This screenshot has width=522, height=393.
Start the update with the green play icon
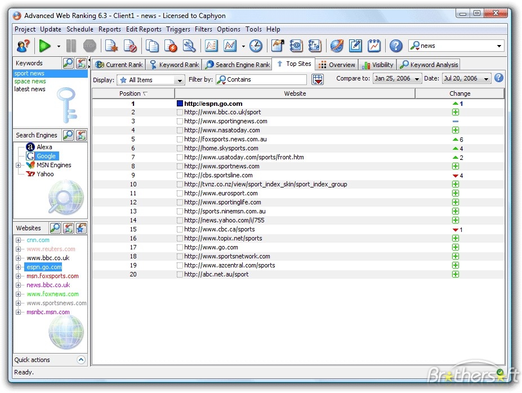coord(44,46)
